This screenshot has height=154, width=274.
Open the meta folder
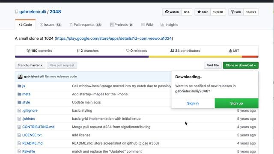tap(27, 94)
